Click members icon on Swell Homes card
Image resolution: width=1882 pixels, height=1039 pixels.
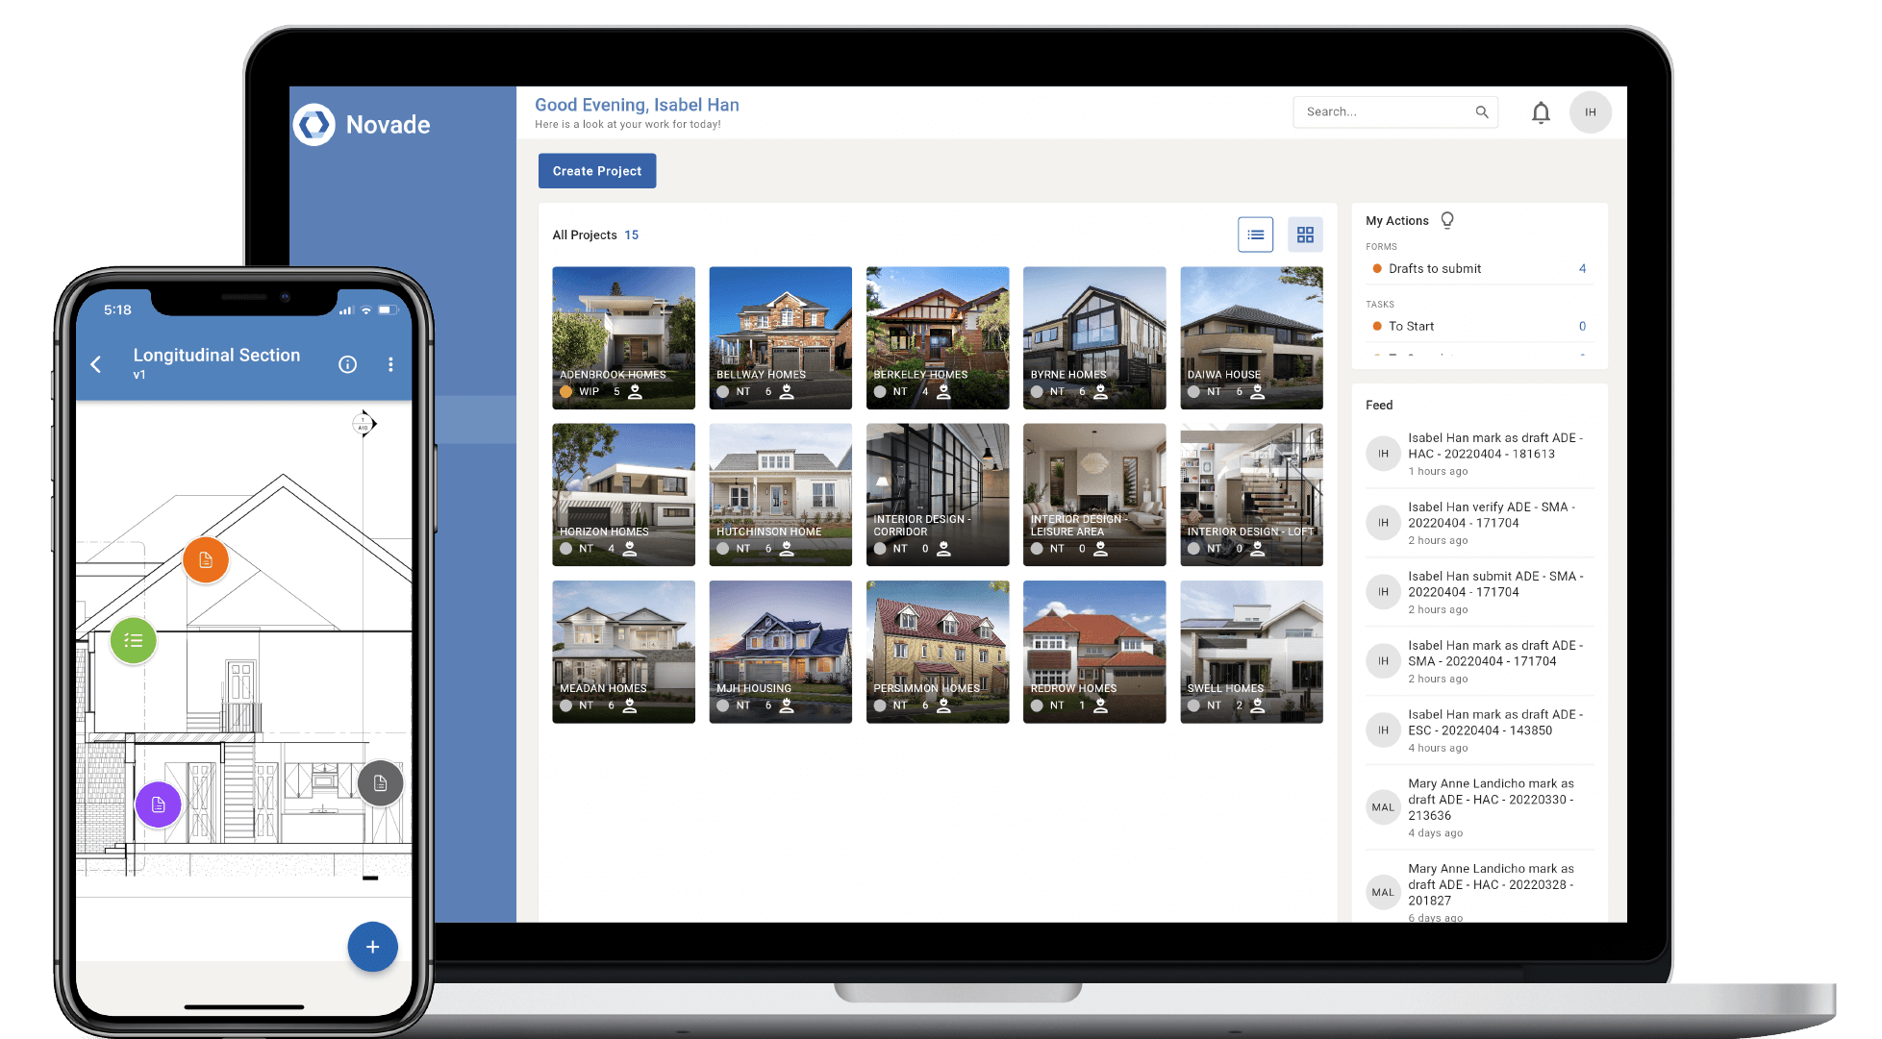click(1257, 705)
